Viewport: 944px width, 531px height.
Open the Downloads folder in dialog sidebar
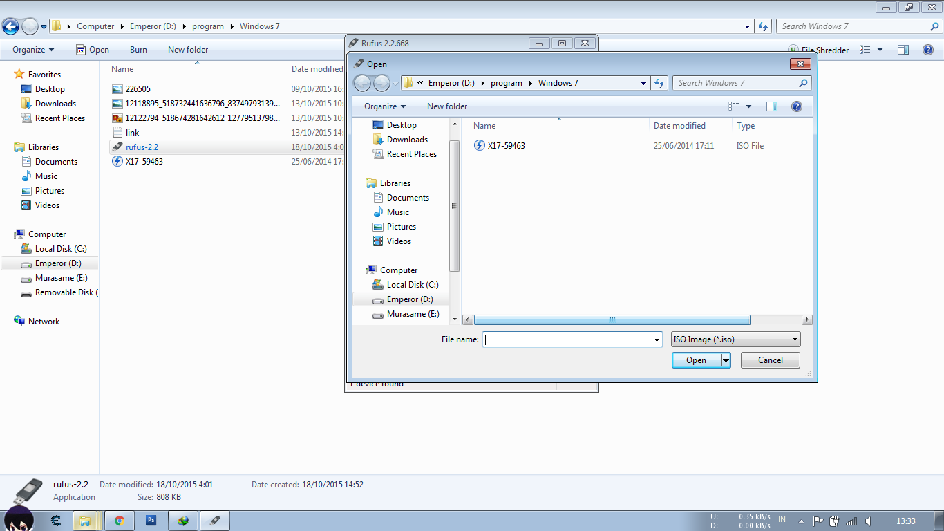408,139
